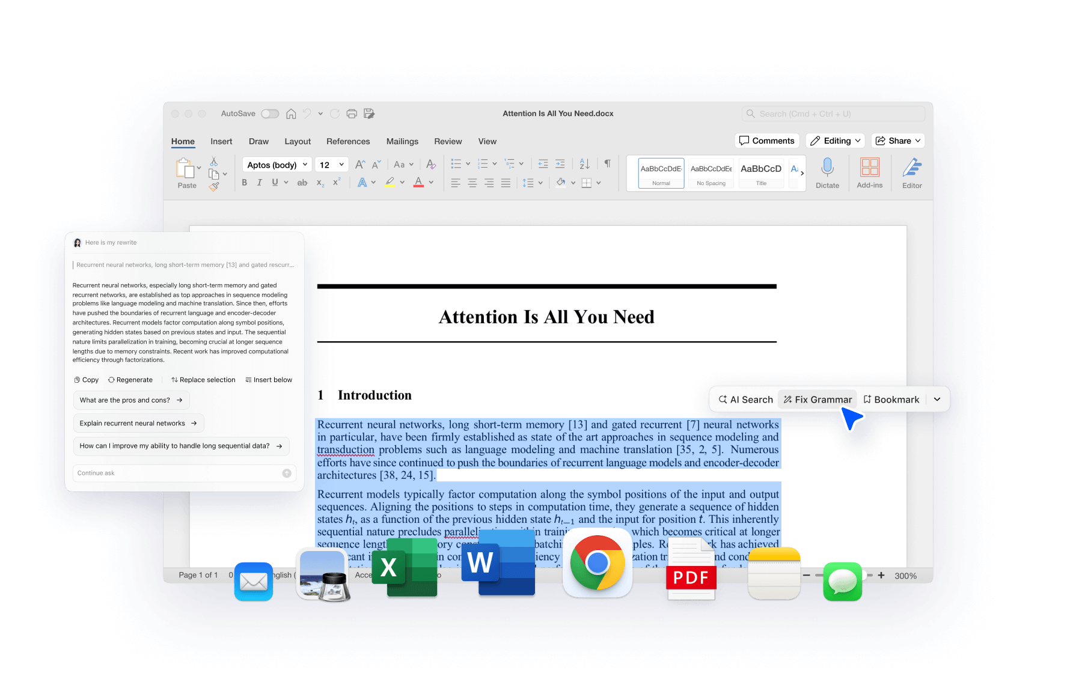
Task: Open the Paste options arrow
Action: (199, 168)
